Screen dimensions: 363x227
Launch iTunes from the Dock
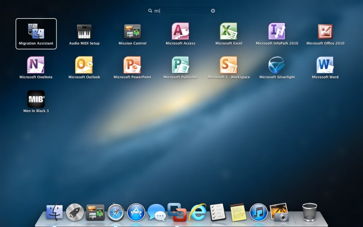pyautogui.click(x=258, y=212)
